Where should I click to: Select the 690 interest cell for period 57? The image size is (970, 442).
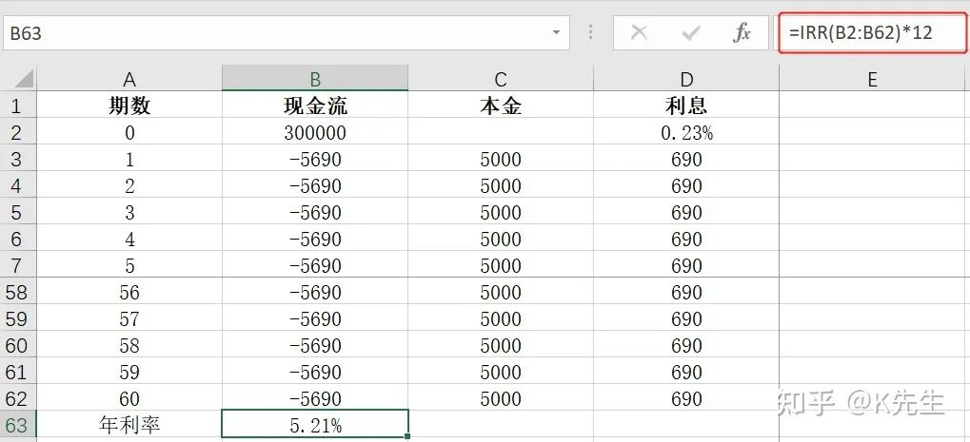coord(686,317)
